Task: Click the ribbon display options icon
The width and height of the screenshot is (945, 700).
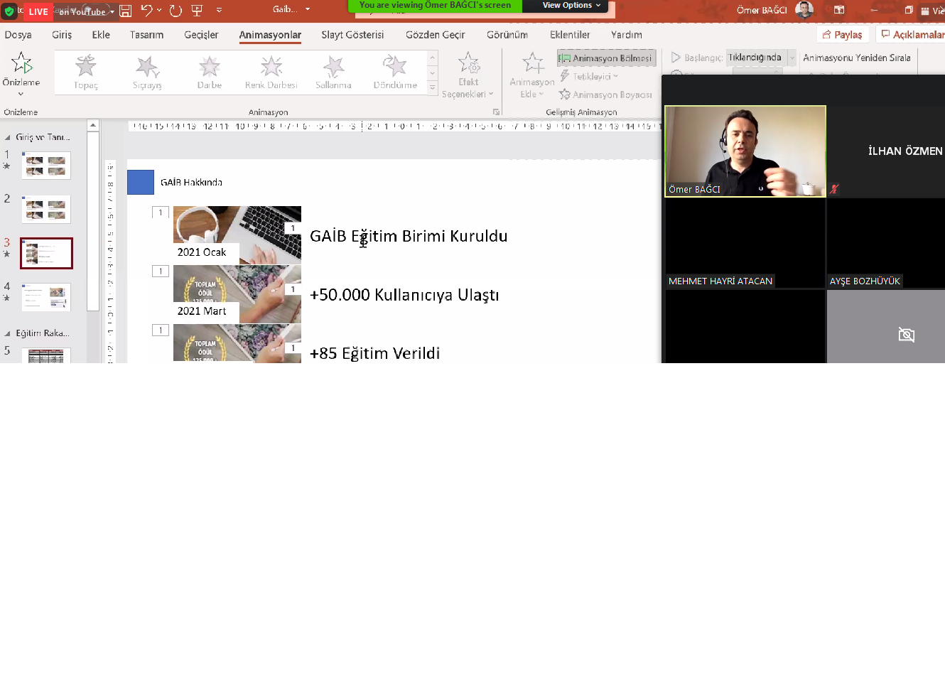Action: 839,10
